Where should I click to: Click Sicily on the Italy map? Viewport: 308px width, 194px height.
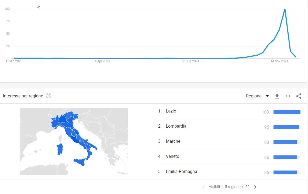point(80,162)
